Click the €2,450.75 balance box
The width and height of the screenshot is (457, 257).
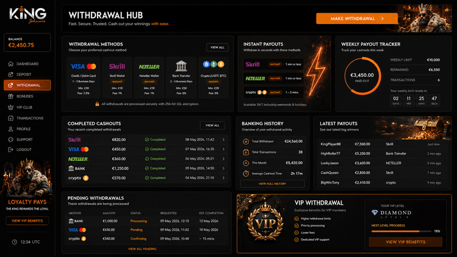(27, 43)
